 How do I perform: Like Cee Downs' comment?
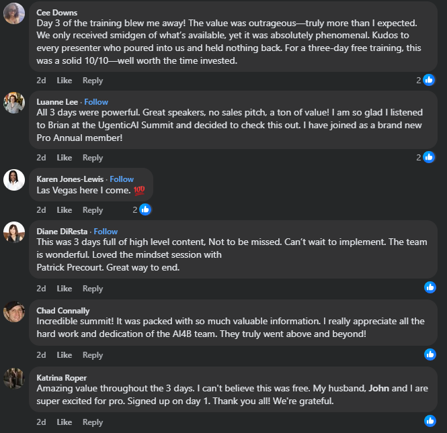tap(65, 81)
